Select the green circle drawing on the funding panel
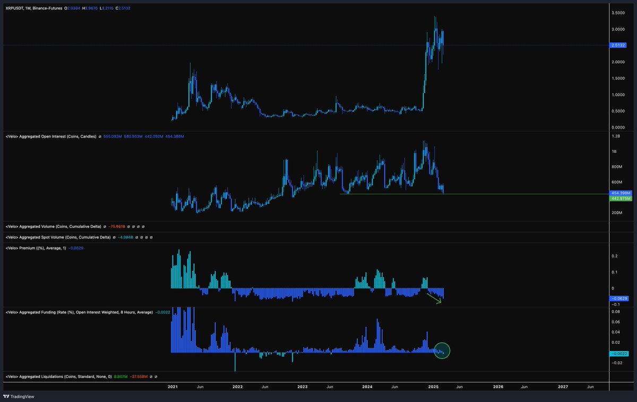This screenshot has width=637, height=402. 441,350
